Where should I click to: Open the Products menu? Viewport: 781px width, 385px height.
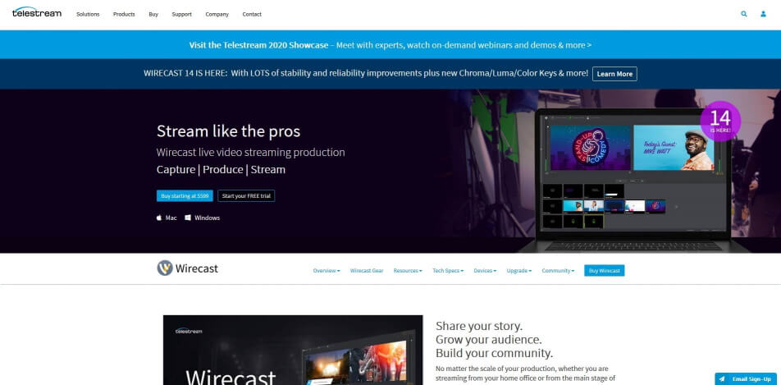tap(124, 15)
